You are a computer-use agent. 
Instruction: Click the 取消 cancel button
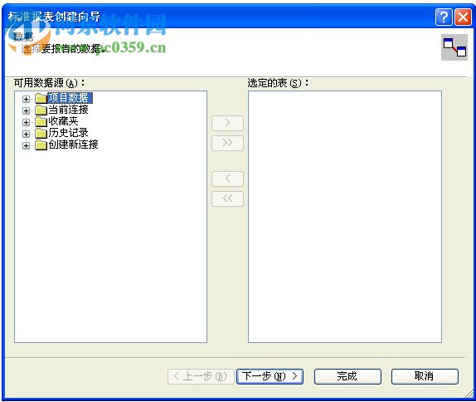425,376
